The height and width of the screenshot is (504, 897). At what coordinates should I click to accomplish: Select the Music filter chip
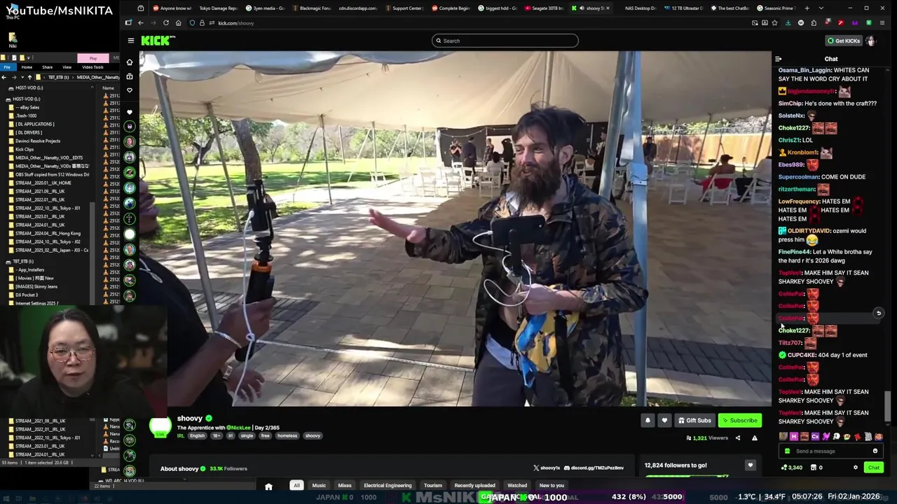[319, 485]
